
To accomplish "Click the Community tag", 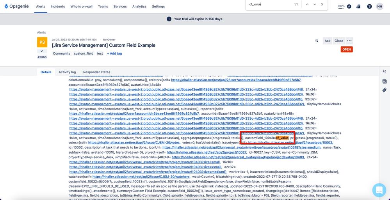I will point(61,53).
